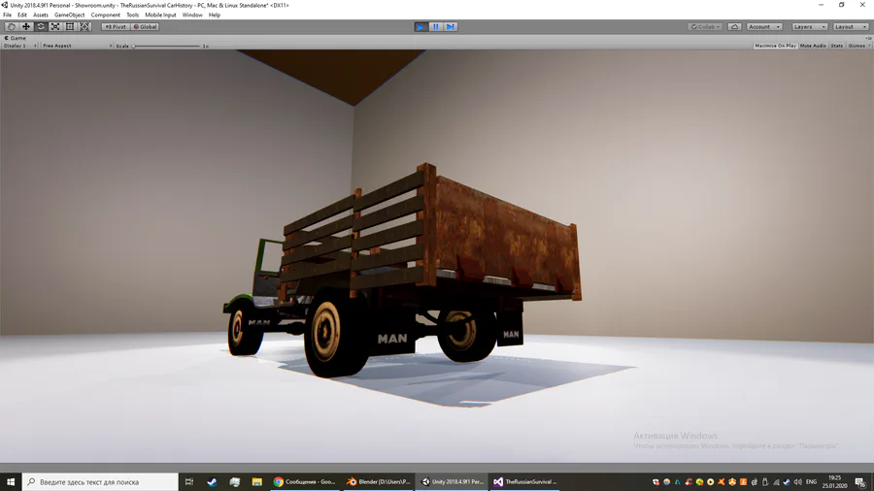Open Unity cloud services
Viewport: 874px width, 491px height.
tap(735, 27)
